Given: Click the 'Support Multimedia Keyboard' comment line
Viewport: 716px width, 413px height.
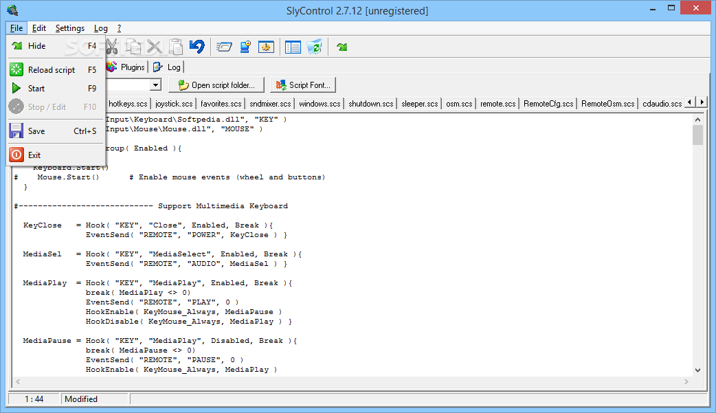Looking at the screenshot, I should click(x=151, y=206).
